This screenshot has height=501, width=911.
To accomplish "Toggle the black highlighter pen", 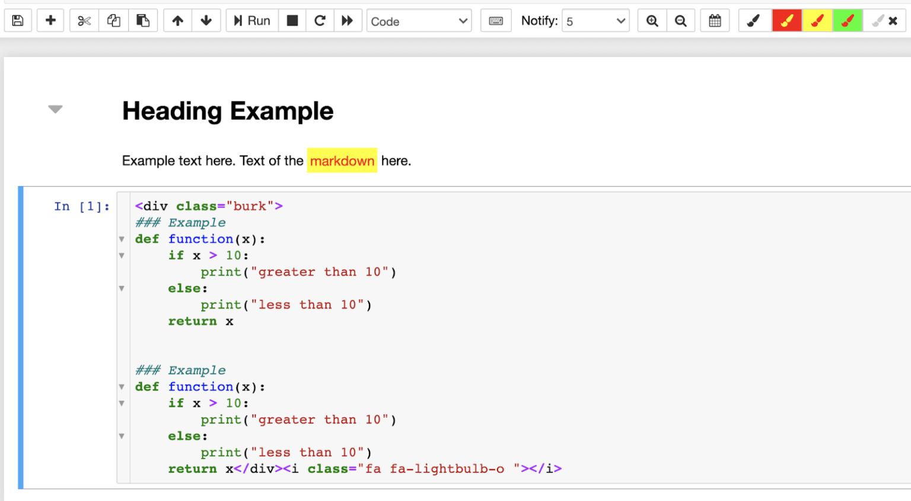I will tap(754, 20).
